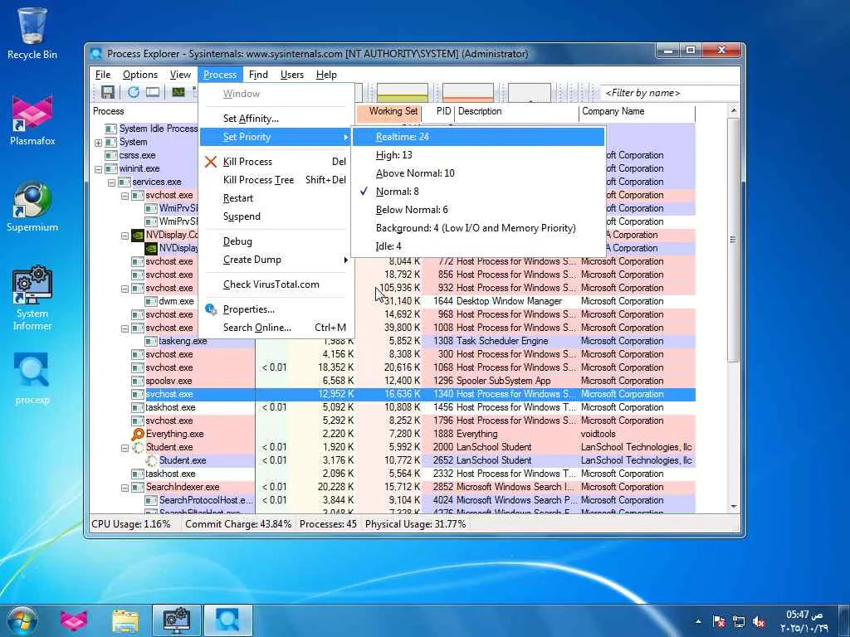Click Process Explorer taskbar button
Viewport: 850px width, 637px height.
(x=227, y=620)
